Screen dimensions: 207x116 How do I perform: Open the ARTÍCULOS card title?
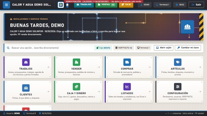tap(178, 69)
